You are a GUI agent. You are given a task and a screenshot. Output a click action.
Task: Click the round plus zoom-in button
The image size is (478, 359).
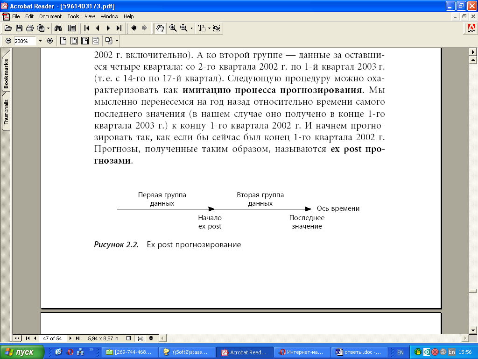pyautogui.click(x=50, y=41)
